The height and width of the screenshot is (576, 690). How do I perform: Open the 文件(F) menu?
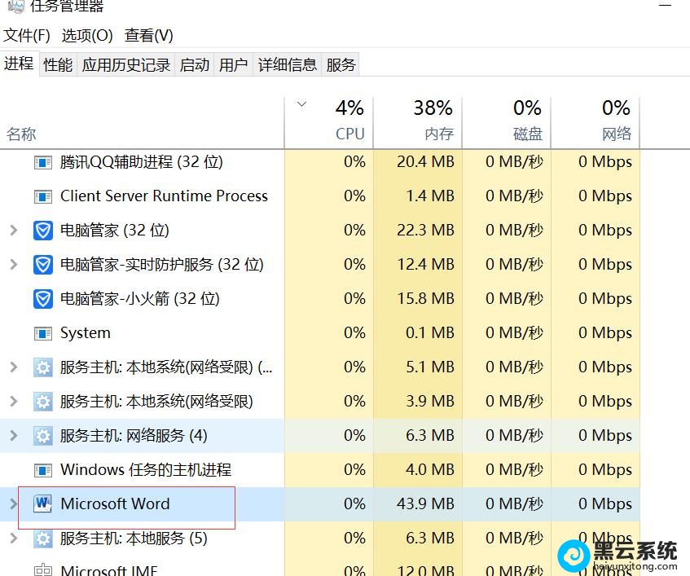(x=27, y=36)
